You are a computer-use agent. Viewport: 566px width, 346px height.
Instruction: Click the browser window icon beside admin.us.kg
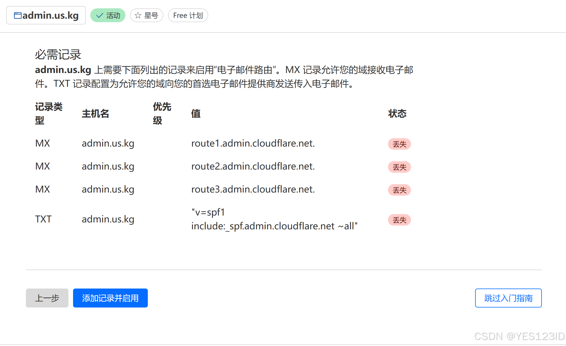tap(18, 16)
